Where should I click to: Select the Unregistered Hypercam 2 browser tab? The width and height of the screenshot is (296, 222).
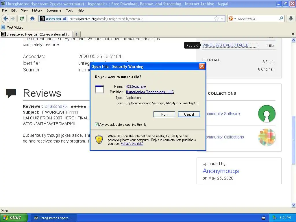[36, 34]
